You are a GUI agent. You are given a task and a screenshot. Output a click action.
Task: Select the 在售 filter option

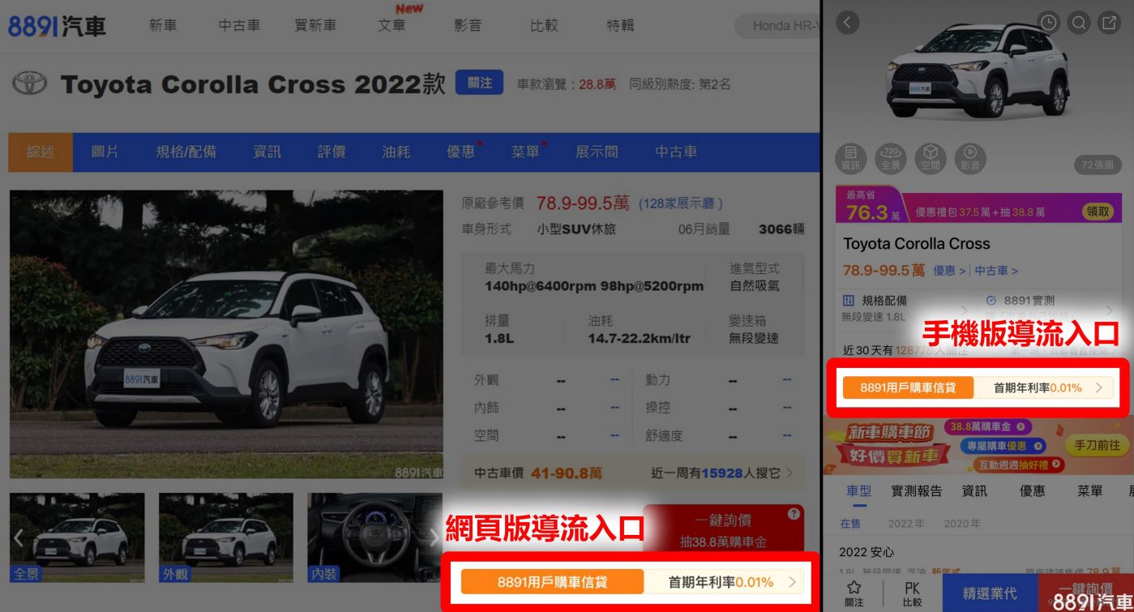tap(850, 524)
